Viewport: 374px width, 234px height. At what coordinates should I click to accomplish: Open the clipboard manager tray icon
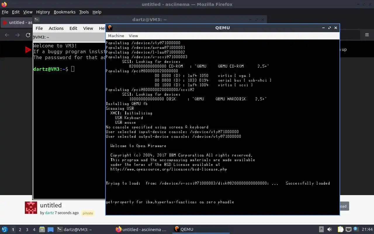341,230
